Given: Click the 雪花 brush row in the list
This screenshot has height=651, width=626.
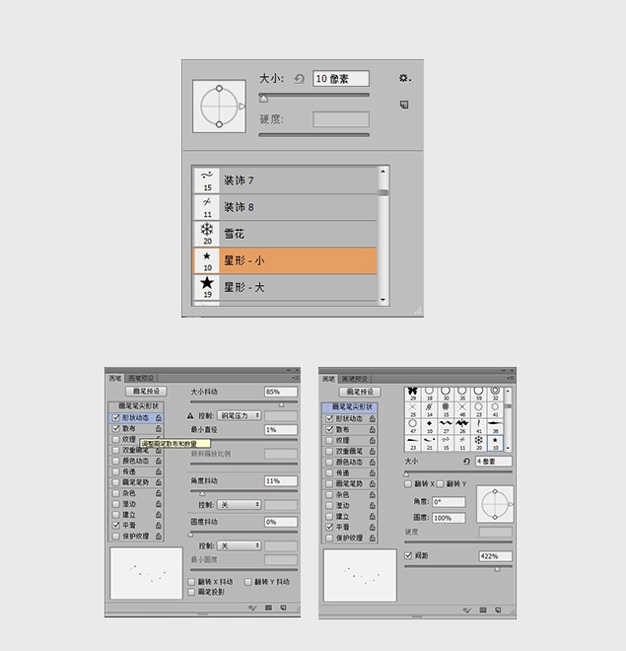Looking at the screenshot, I should [285, 234].
